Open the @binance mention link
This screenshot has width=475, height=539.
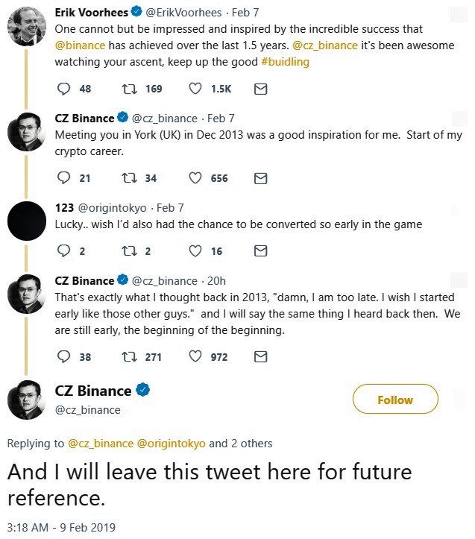point(81,45)
